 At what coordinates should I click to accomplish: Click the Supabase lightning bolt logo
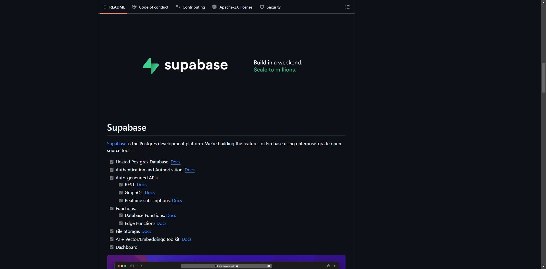click(151, 66)
